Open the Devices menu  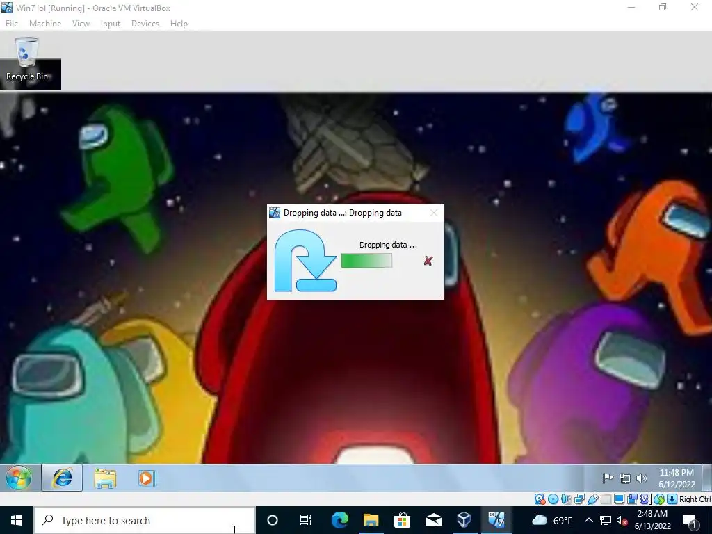pos(145,24)
